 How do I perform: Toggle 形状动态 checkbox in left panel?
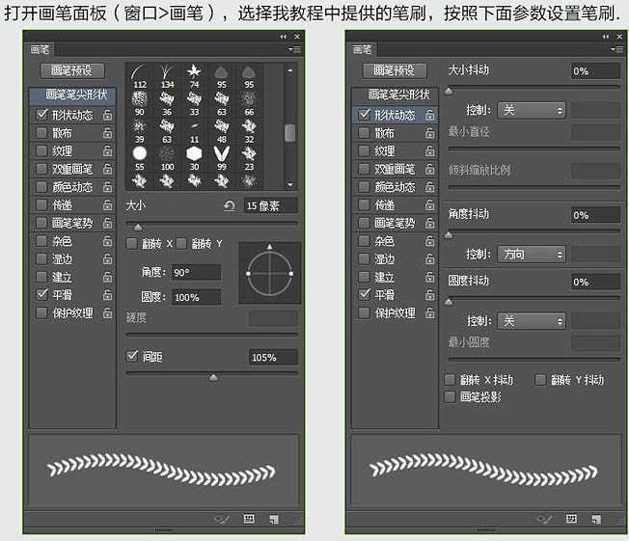point(41,115)
